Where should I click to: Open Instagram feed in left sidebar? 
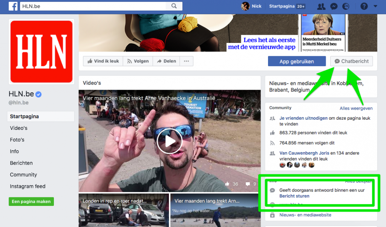(28, 186)
